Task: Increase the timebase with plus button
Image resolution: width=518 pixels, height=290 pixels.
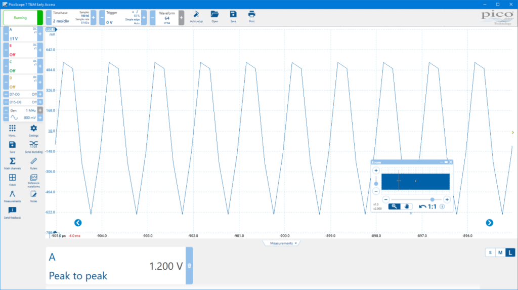Action: click(x=94, y=18)
